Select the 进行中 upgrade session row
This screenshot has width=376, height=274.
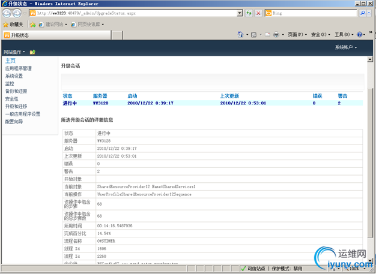(x=213, y=103)
